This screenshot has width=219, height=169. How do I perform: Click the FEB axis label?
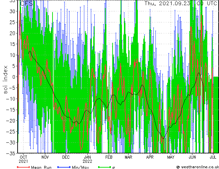[x=109, y=157]
